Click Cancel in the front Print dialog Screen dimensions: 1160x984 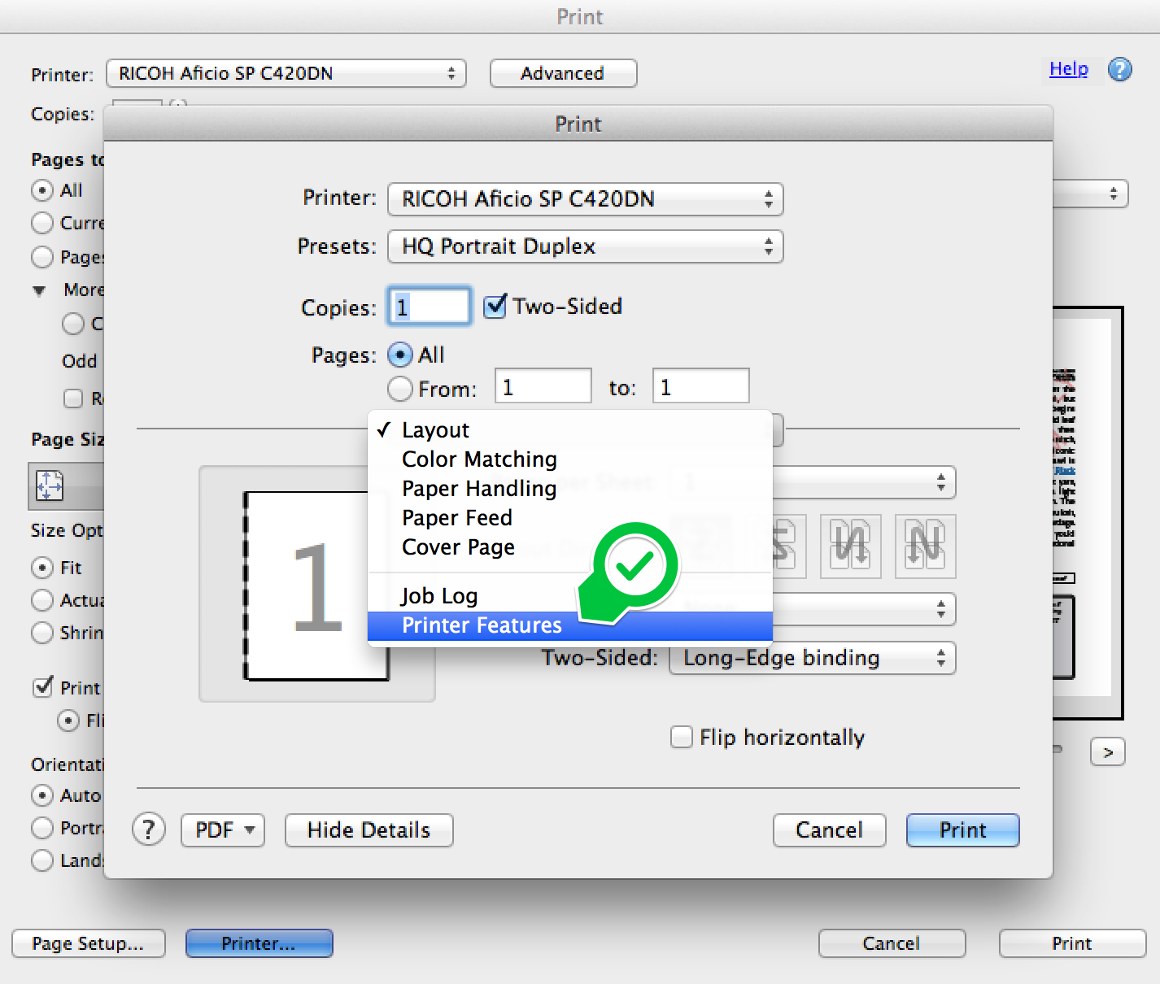pos(829,830)
